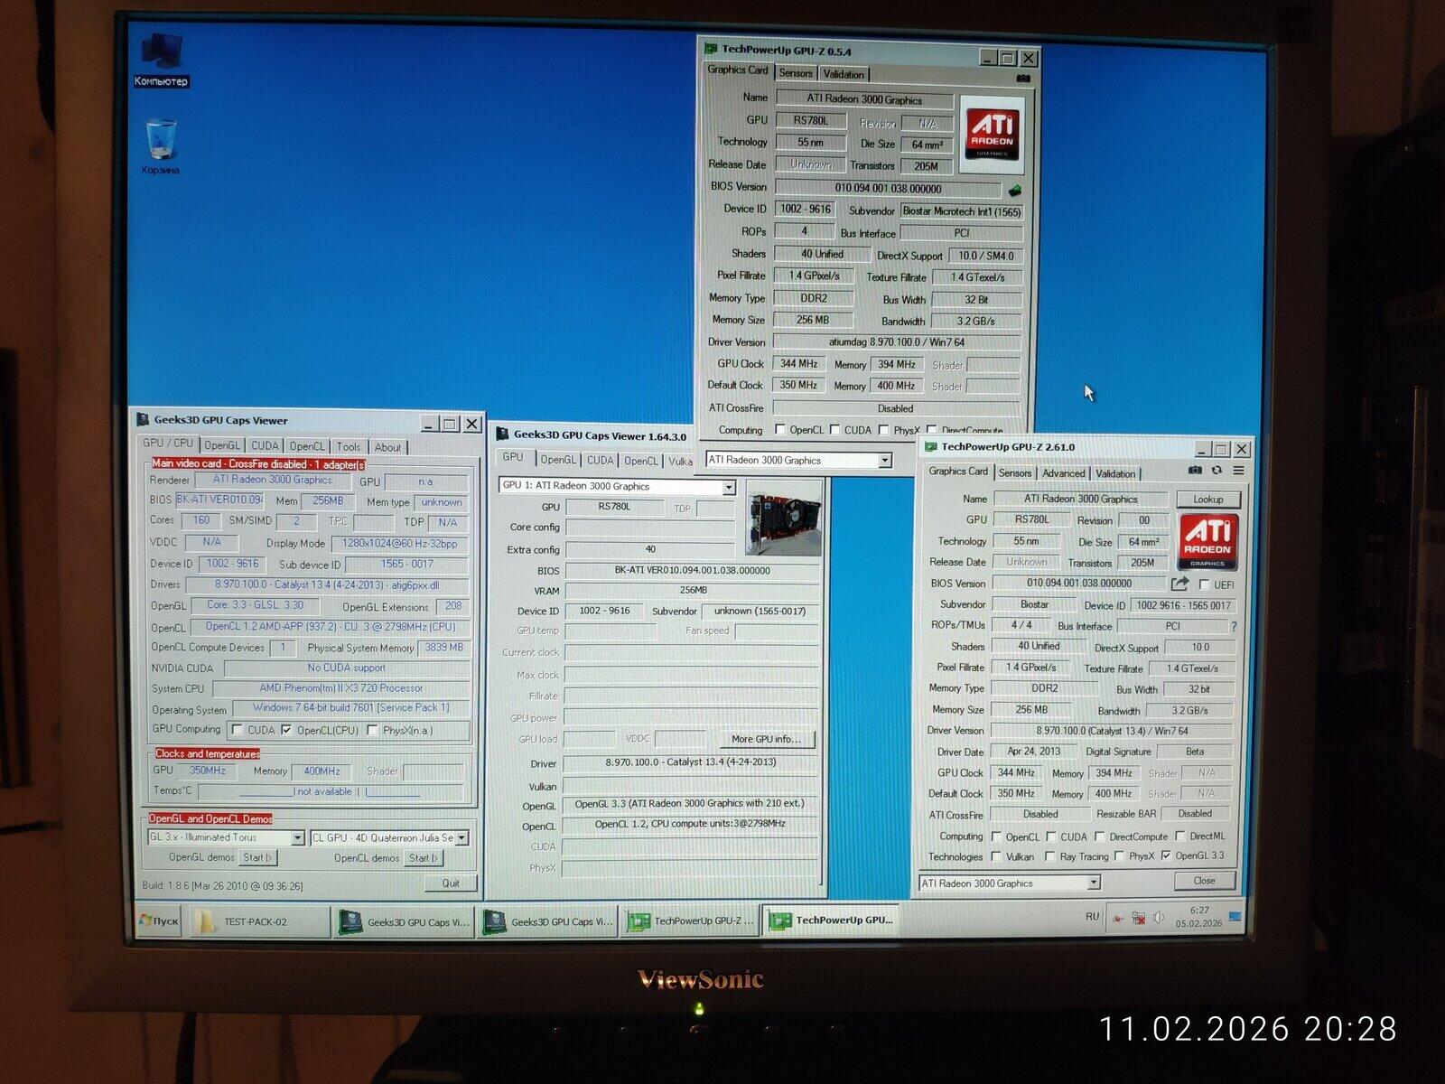
Task: Click the Driver Date value 'Apr 24, 2013'
Action: 1032,752
